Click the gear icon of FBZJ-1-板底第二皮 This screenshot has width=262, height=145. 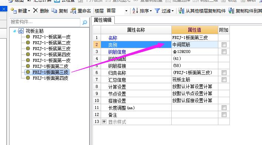coord(28,43)
